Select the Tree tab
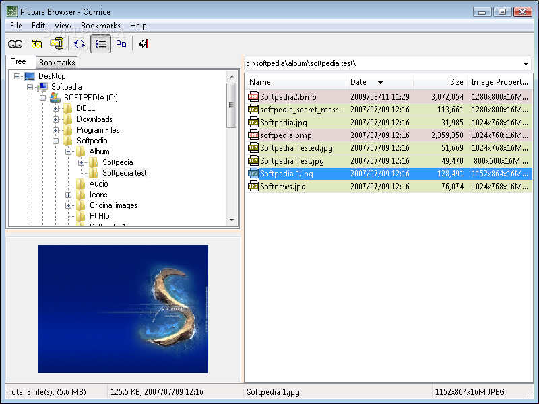Screen dimensions: 539x404 tap(19, 61)
